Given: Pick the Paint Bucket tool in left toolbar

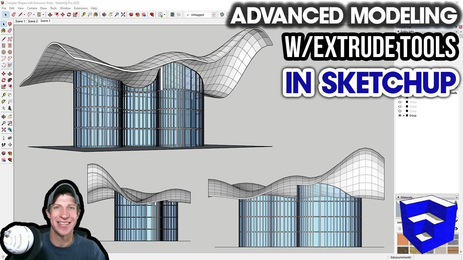Looking at the screenshot, I should point(4,31).
